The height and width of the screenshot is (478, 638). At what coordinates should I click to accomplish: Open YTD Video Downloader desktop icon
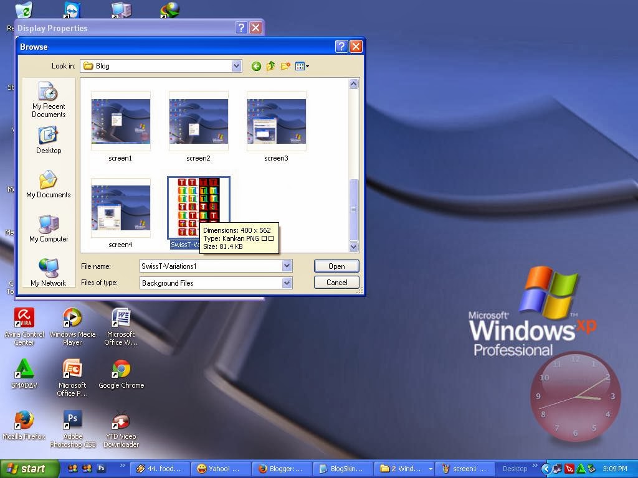tap(121, 429)
